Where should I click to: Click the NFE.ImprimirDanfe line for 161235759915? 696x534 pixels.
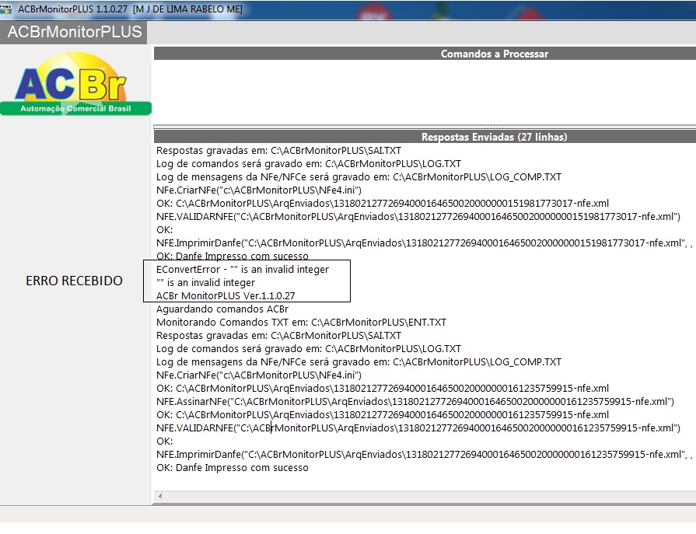click(x=424, y=454)
